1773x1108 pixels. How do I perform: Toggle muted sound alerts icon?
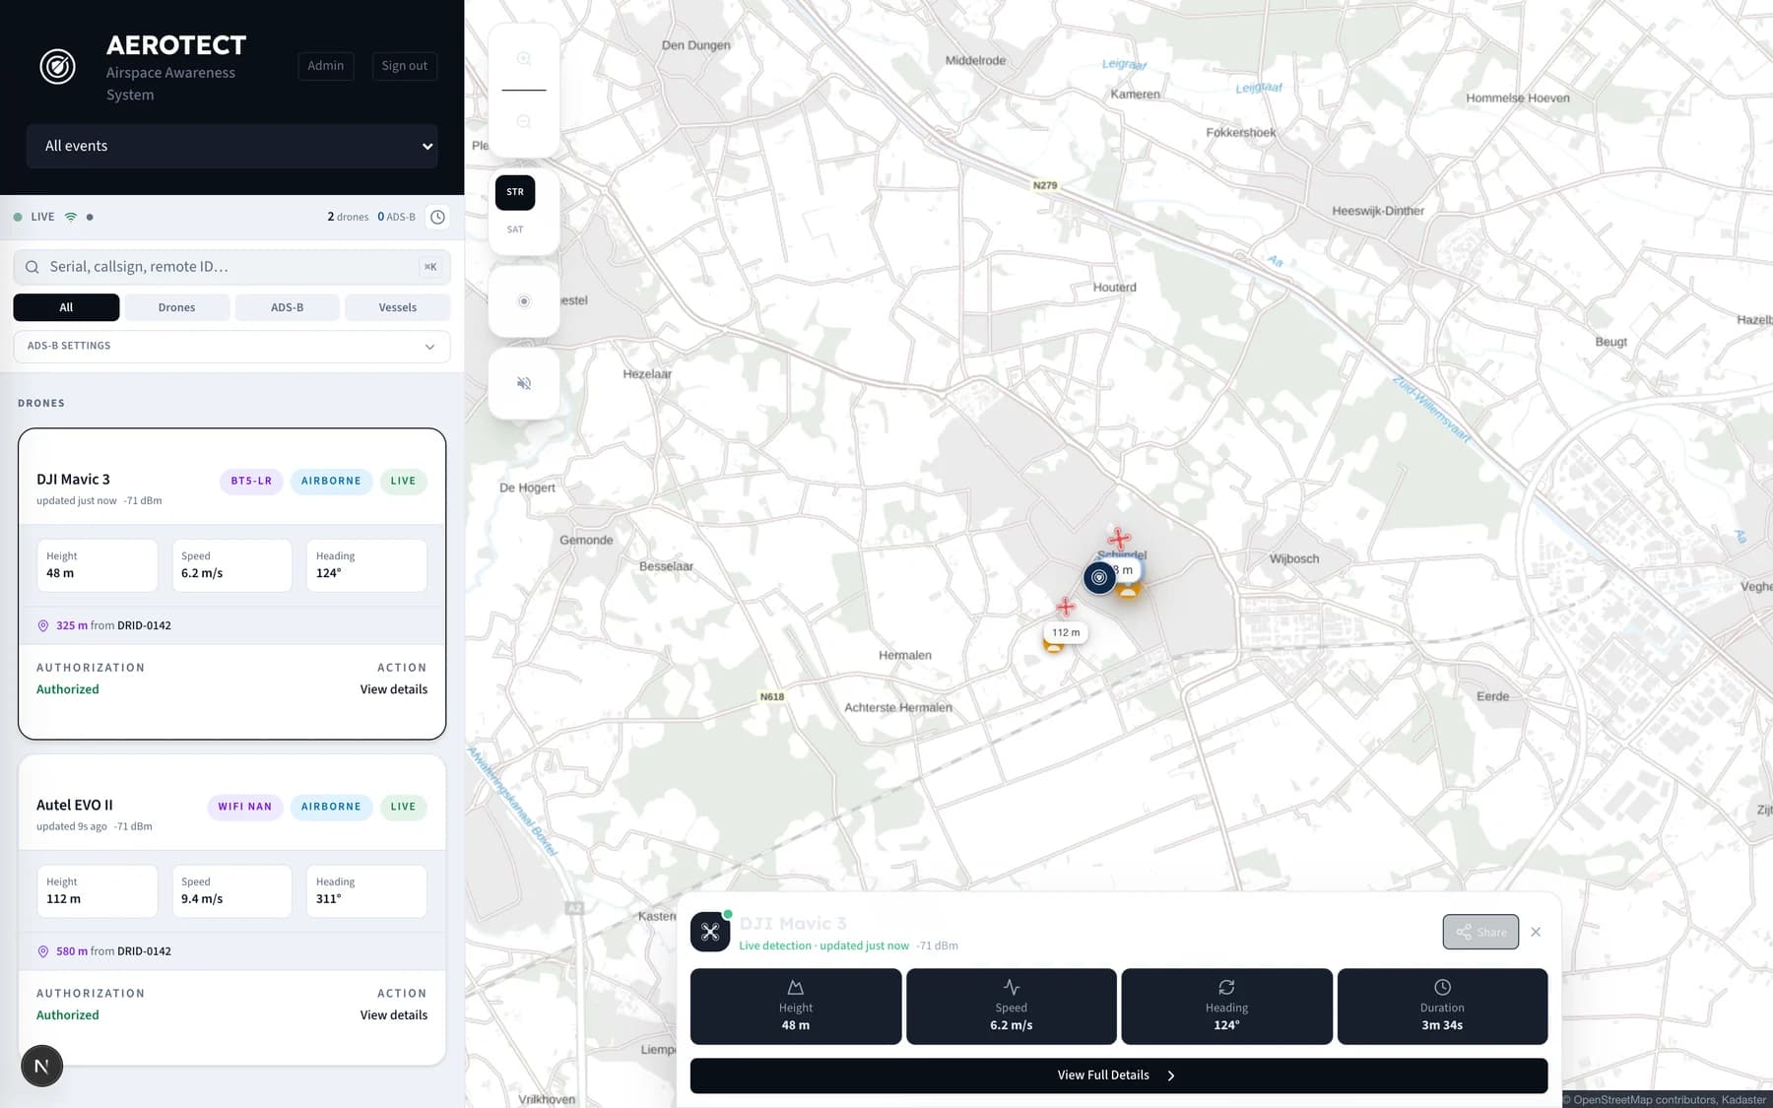point(524,383)
